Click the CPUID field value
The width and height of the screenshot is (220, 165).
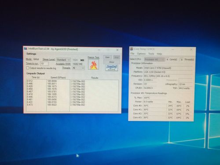[150, 88]
